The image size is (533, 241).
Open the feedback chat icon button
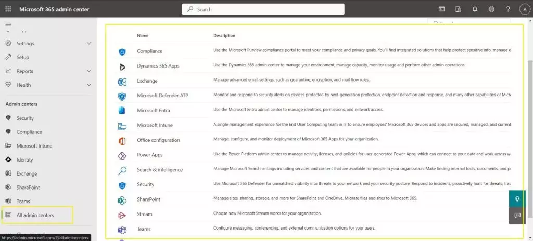click(x=517, y=215)
